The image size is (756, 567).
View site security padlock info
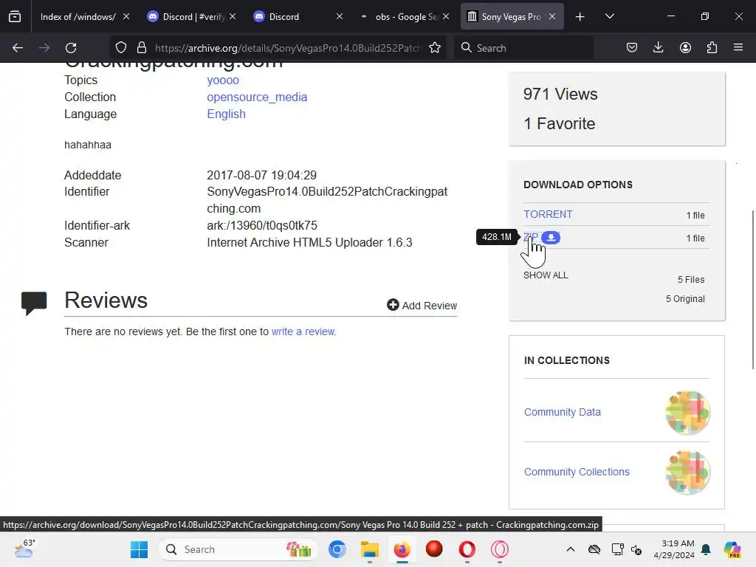click(x=141, y=48)
